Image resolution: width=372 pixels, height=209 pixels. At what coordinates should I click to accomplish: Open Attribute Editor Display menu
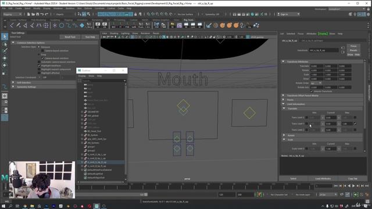pos(323,34)
